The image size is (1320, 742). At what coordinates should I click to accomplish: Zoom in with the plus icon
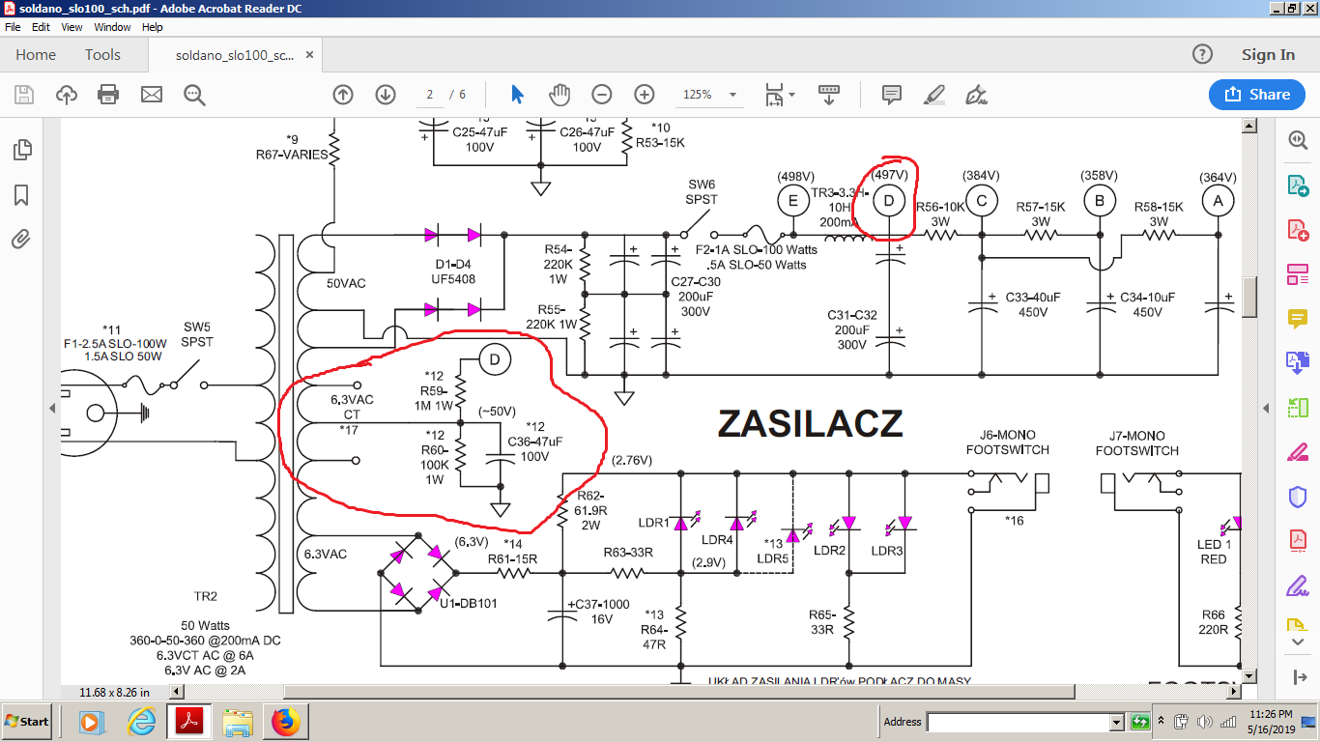(x=645, y=95)
